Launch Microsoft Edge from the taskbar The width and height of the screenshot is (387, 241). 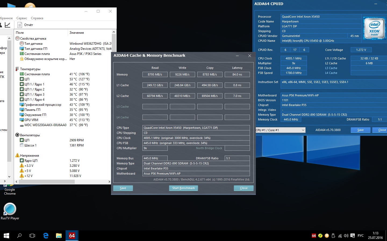pyautogui.click(x=46, y=236)
